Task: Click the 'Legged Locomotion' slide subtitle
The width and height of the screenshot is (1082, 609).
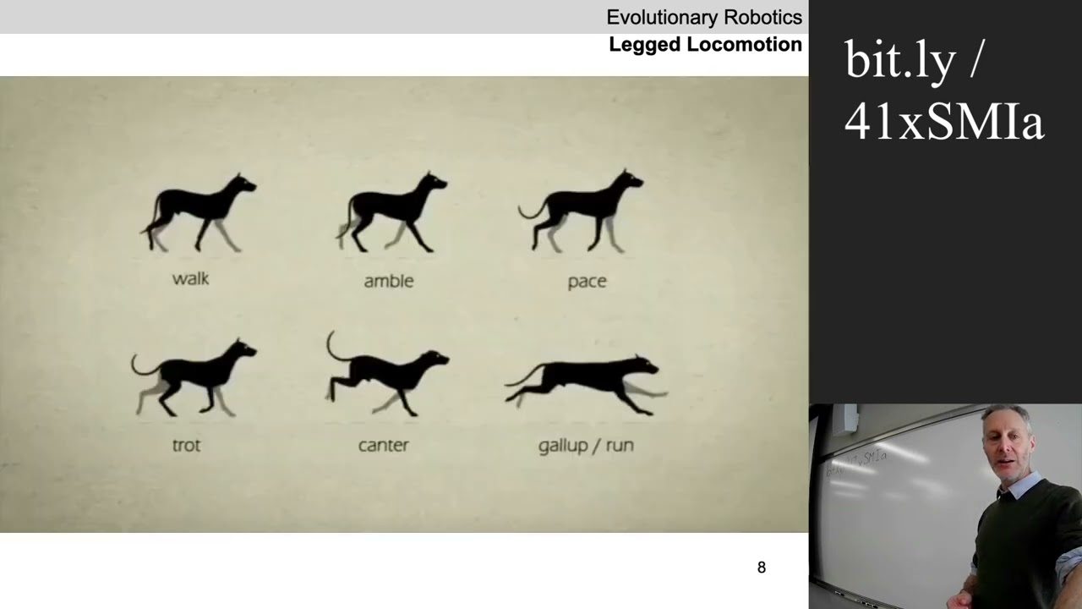Action: (705, 45)
